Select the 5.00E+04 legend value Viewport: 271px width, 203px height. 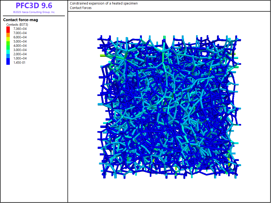pyautogui.click(x=20, y=41)
